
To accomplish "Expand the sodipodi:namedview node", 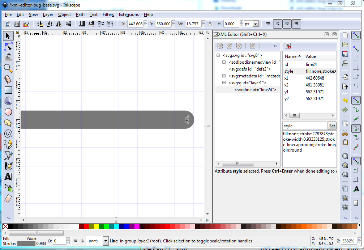I will tap(224, 62).
